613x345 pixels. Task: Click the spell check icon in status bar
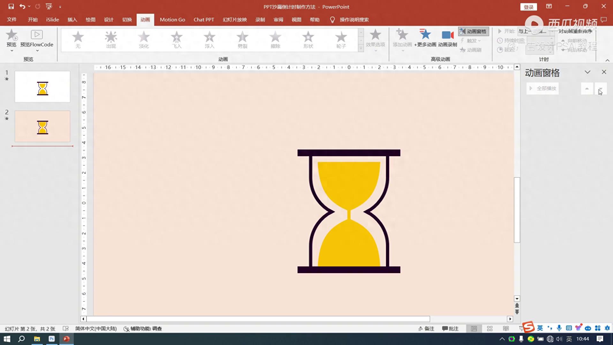(x=66, y=328)
